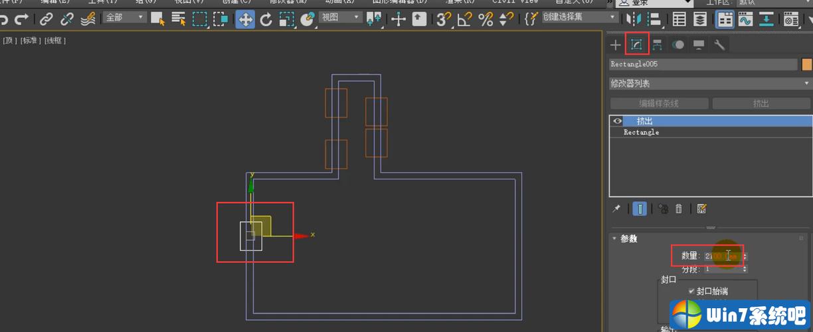Toggle Spinner Snap icon

507,19
